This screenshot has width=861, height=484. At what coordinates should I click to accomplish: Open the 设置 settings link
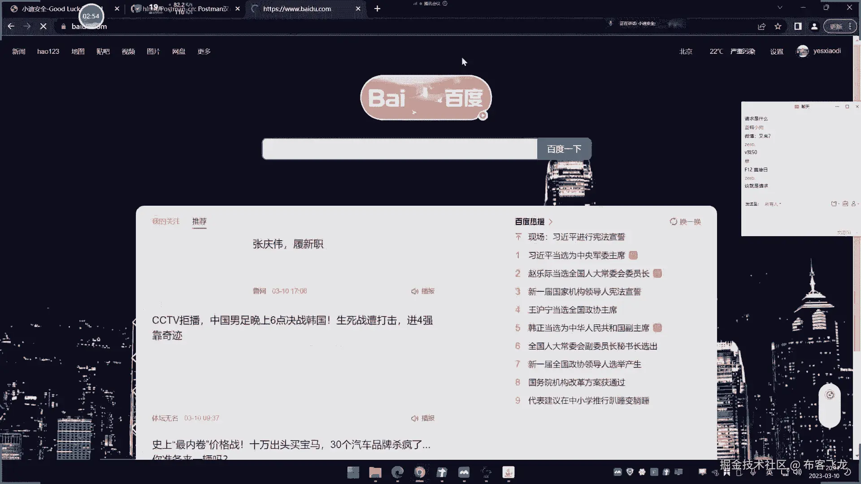776,52
